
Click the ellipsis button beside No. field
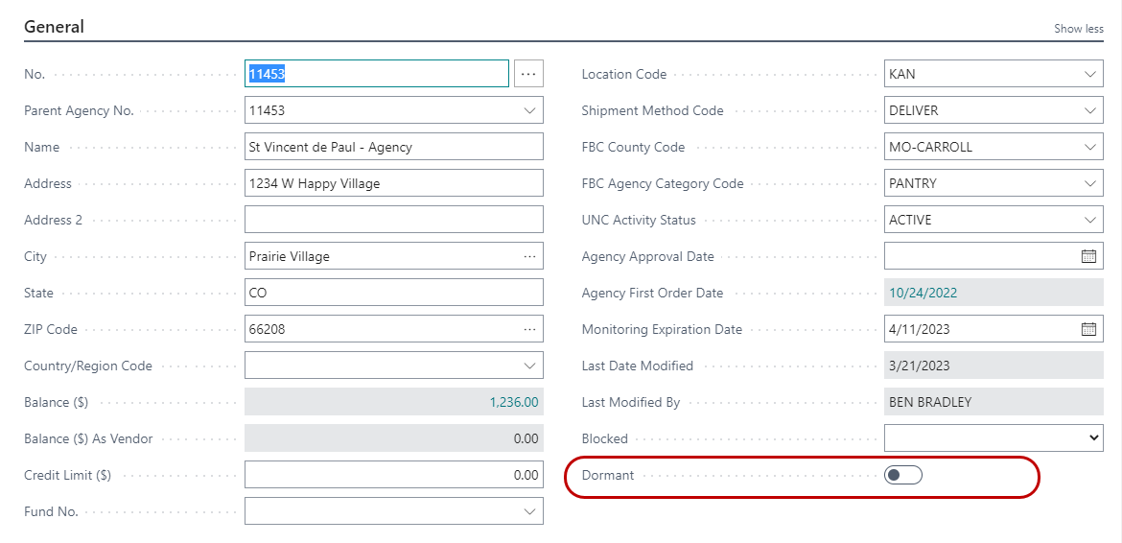tap(528, 74)
